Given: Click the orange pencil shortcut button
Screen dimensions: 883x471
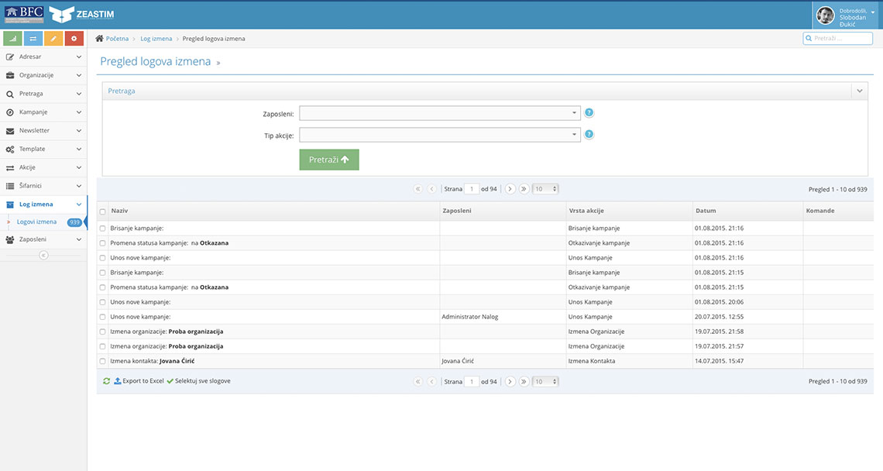Looking at the screenshot, I should pos(53,38).
